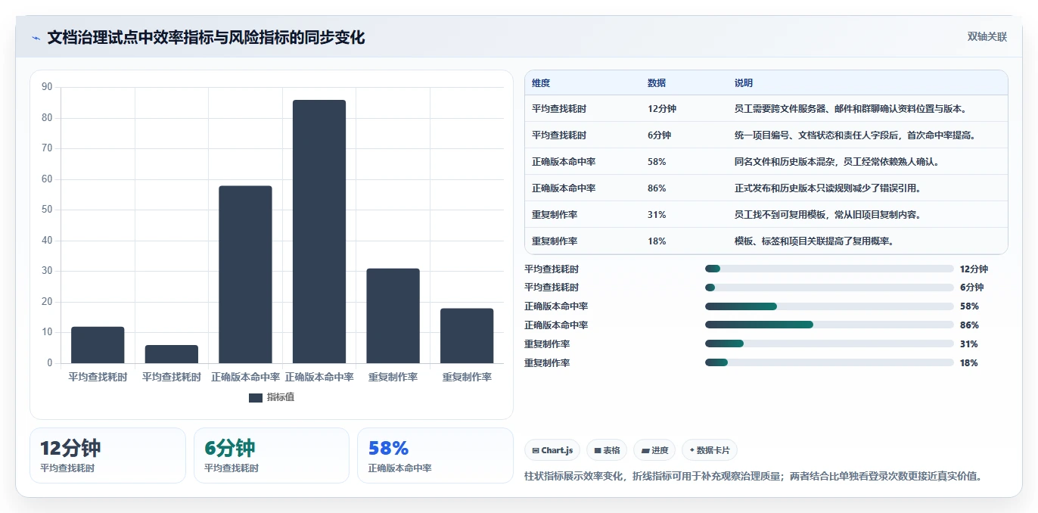Click the 正确版本命中率 label beside the 86% progress bar

click(556, 325)
